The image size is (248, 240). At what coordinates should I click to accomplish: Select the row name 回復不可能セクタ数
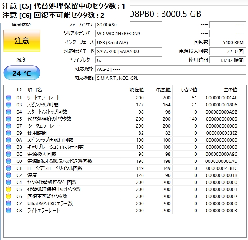pyautogui.click(x=47, y=196)
